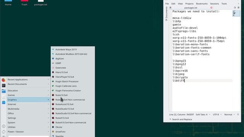Screen dimensions: 244x137
Task: Open Home folder on desktop
Action: click(8, 3)
